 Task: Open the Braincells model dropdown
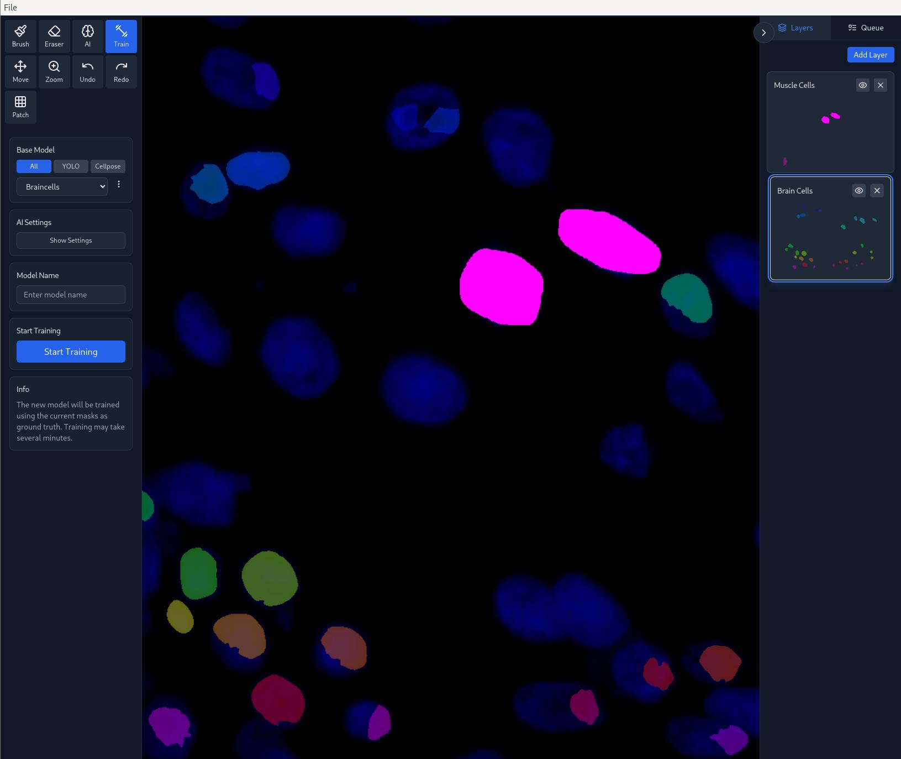point(62,186)
